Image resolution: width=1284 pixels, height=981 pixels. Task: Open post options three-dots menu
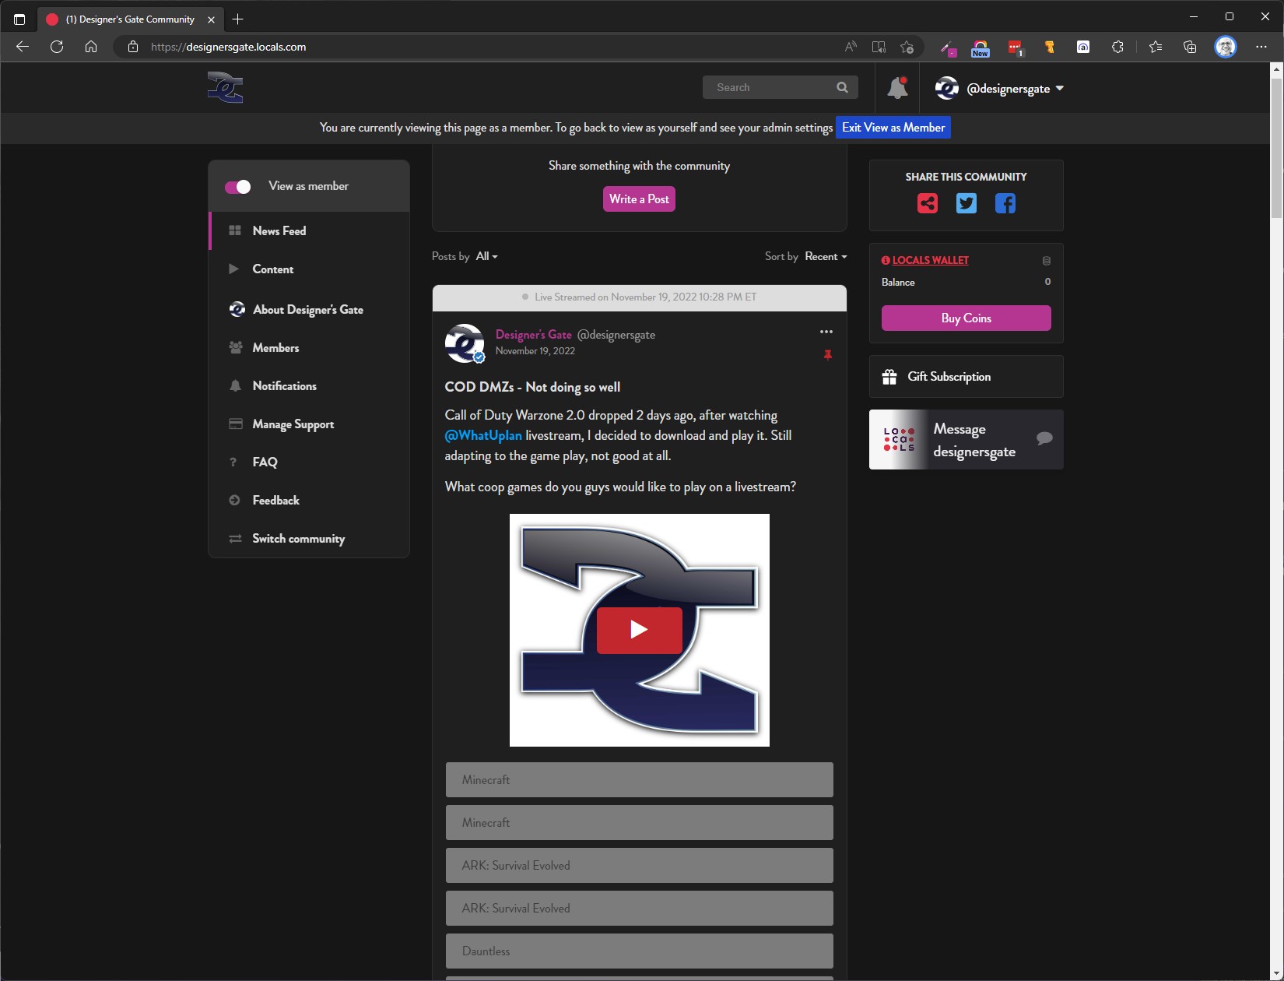[826, 332]
